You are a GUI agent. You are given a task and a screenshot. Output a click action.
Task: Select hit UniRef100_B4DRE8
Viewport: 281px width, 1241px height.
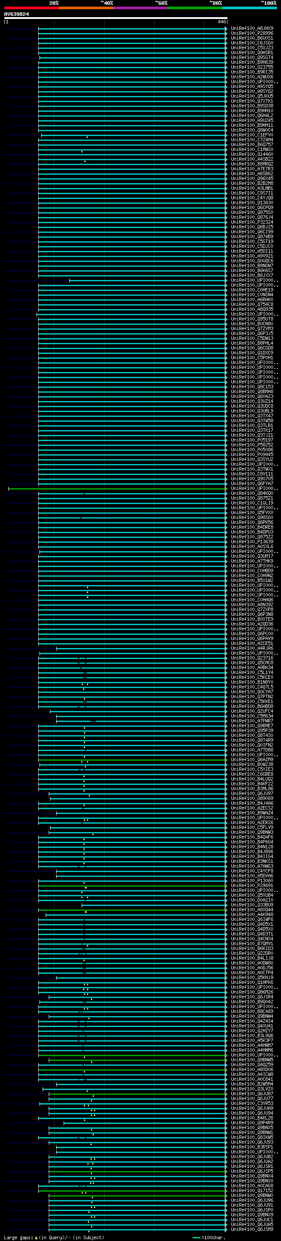[x=252, y=527]
